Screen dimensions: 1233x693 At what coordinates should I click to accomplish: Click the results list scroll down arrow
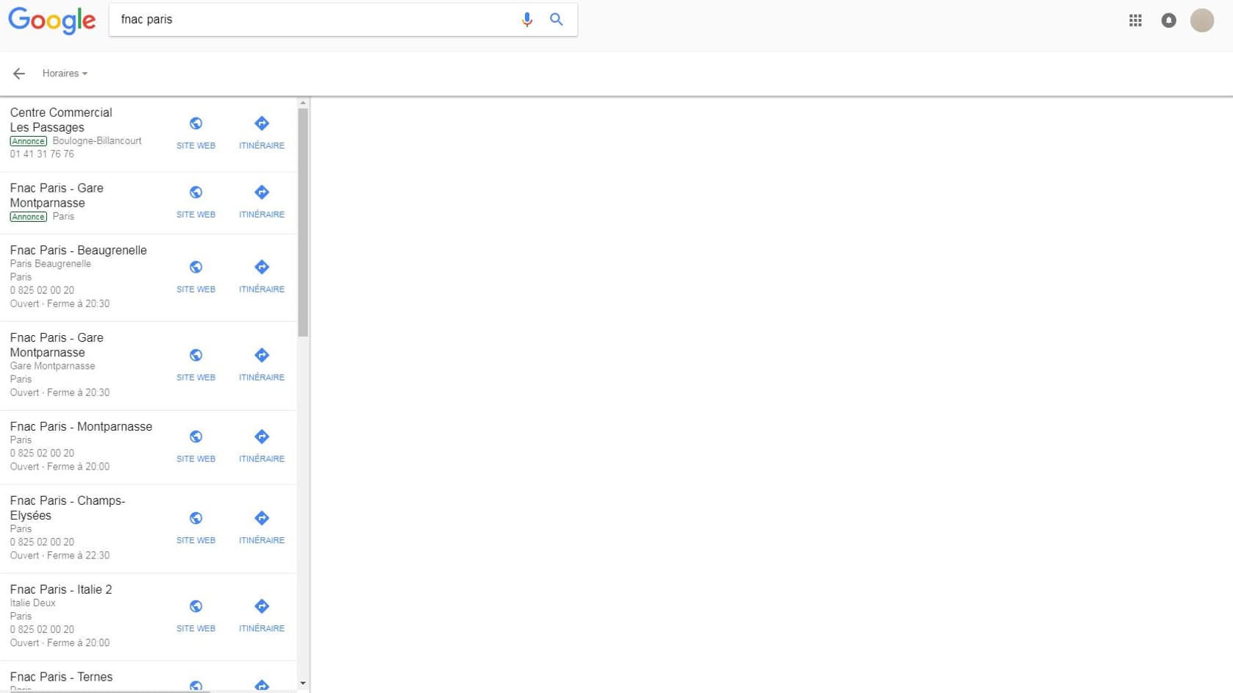pyautogui.click(x=303, y=683)
